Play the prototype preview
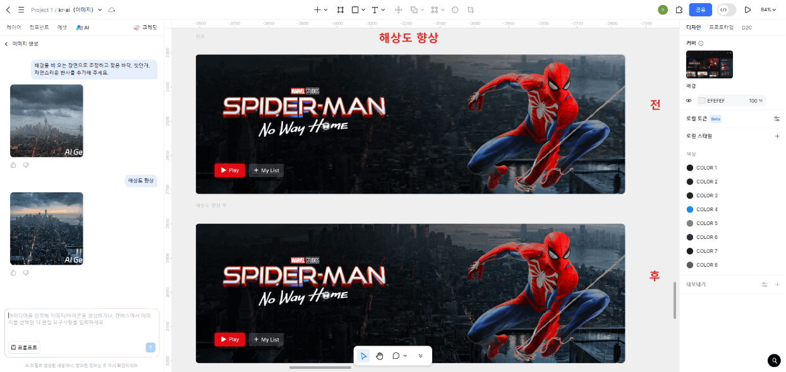The width and height of the screenshot is (786, 372). click(747, 10)
